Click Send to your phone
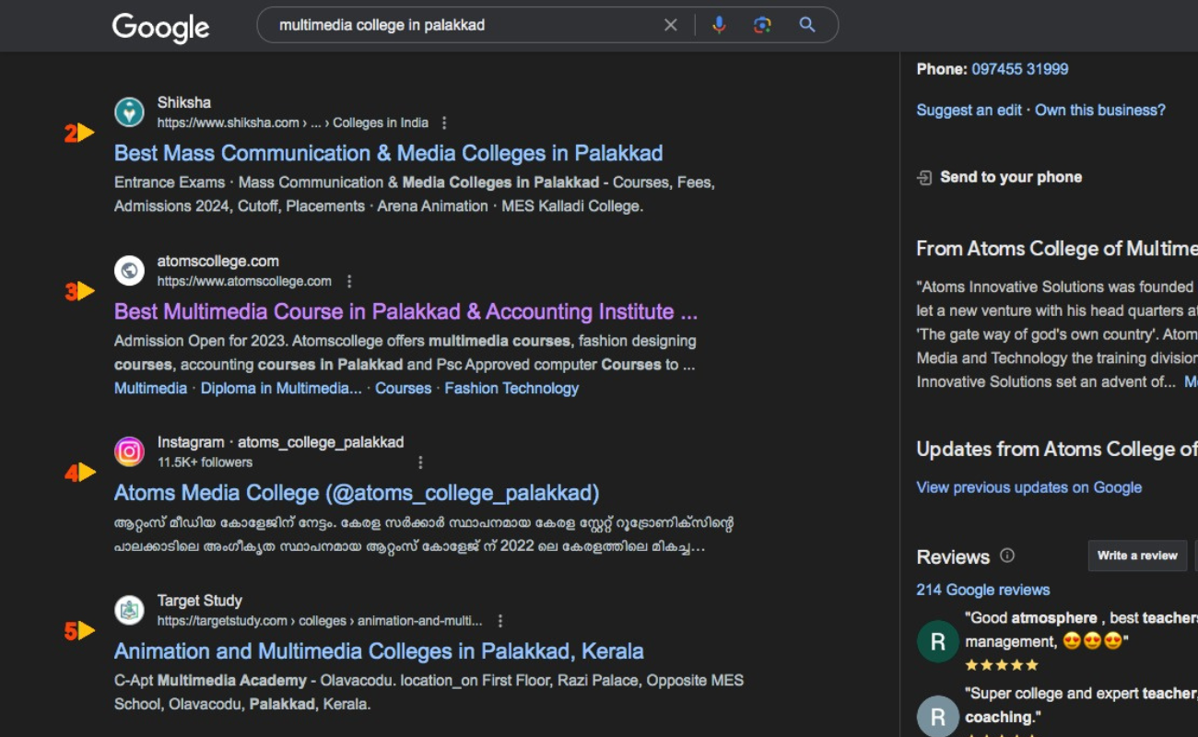 (x=1011, y=177)
